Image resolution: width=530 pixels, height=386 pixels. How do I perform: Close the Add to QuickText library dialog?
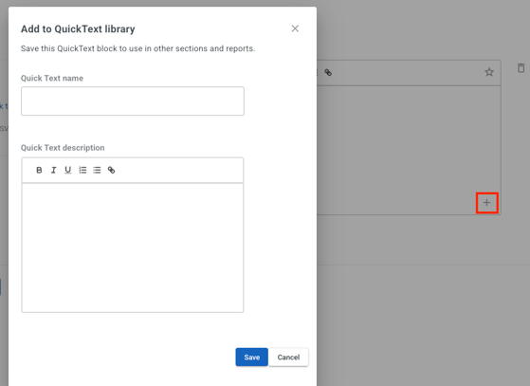point(295,28)
